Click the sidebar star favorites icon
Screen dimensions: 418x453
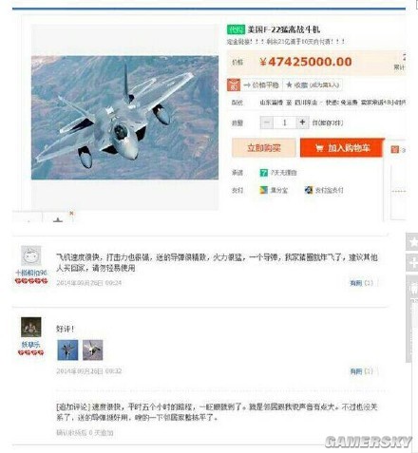[412, 242]
